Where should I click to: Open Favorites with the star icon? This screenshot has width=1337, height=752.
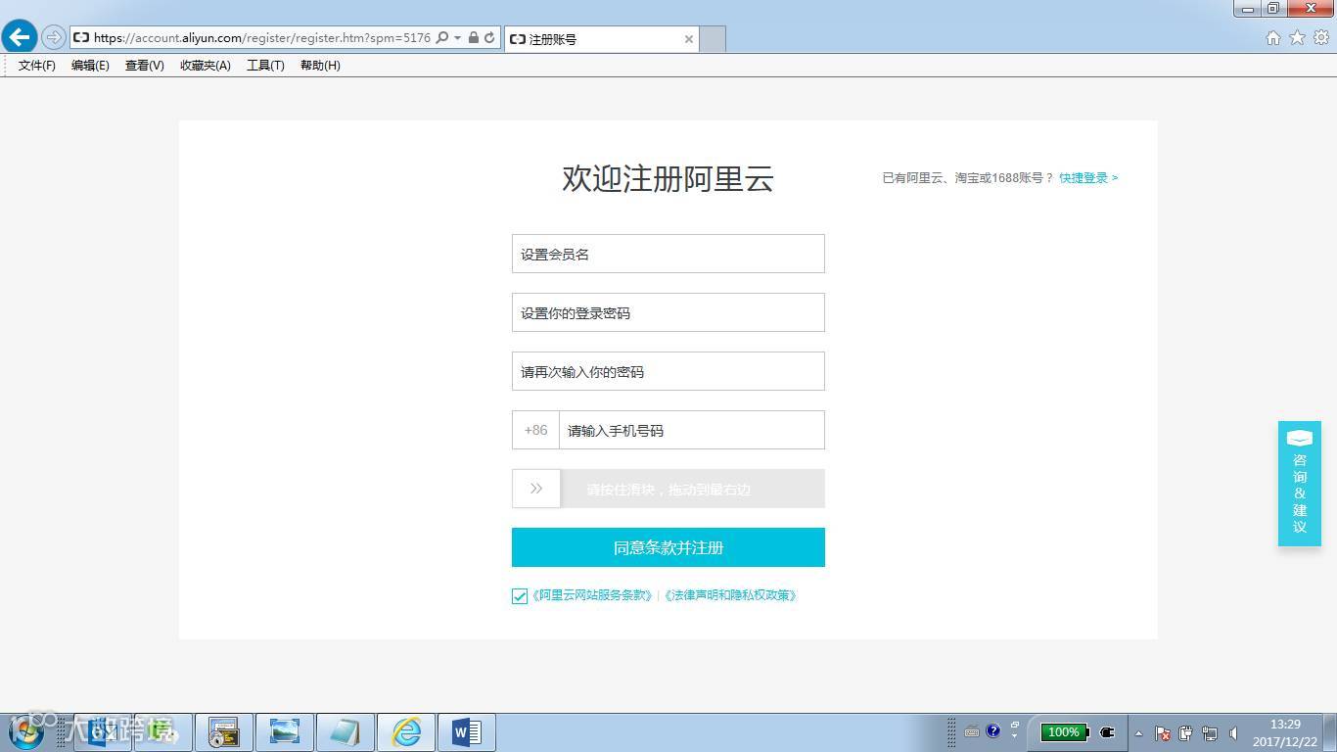point(1297,38)
